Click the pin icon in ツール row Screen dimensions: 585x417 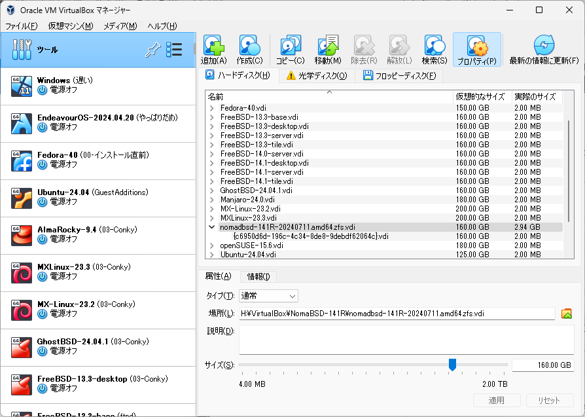click(152, 50)
